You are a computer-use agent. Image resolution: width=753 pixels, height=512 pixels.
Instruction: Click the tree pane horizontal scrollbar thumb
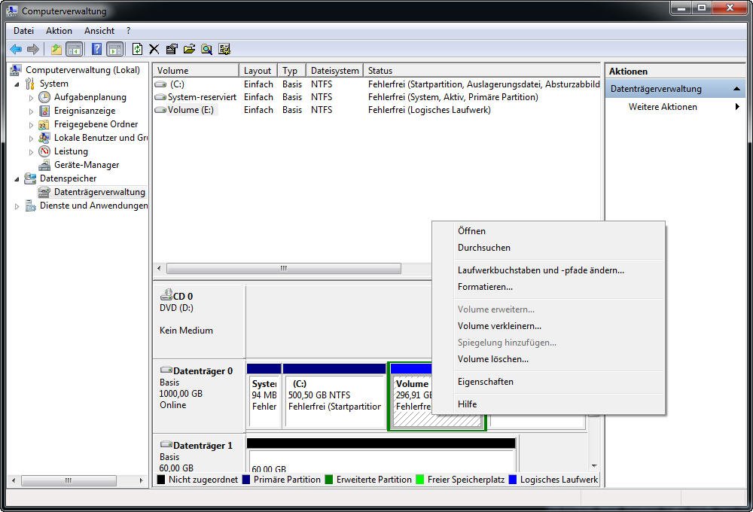tap(69, 480)
